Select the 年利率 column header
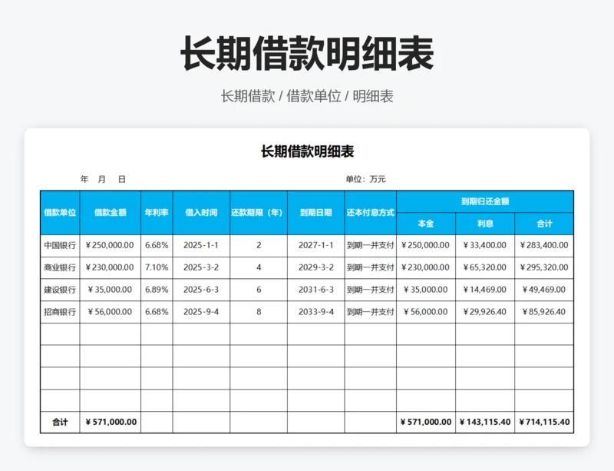This screenshot has height=471, width=614. (157, 213)
